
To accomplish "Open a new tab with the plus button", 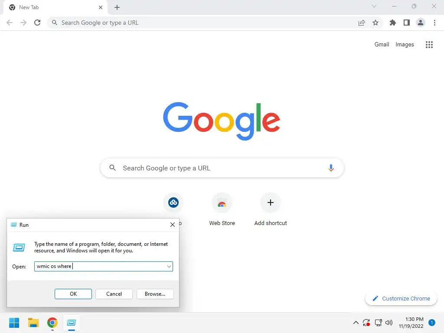I will coord(117,7).
